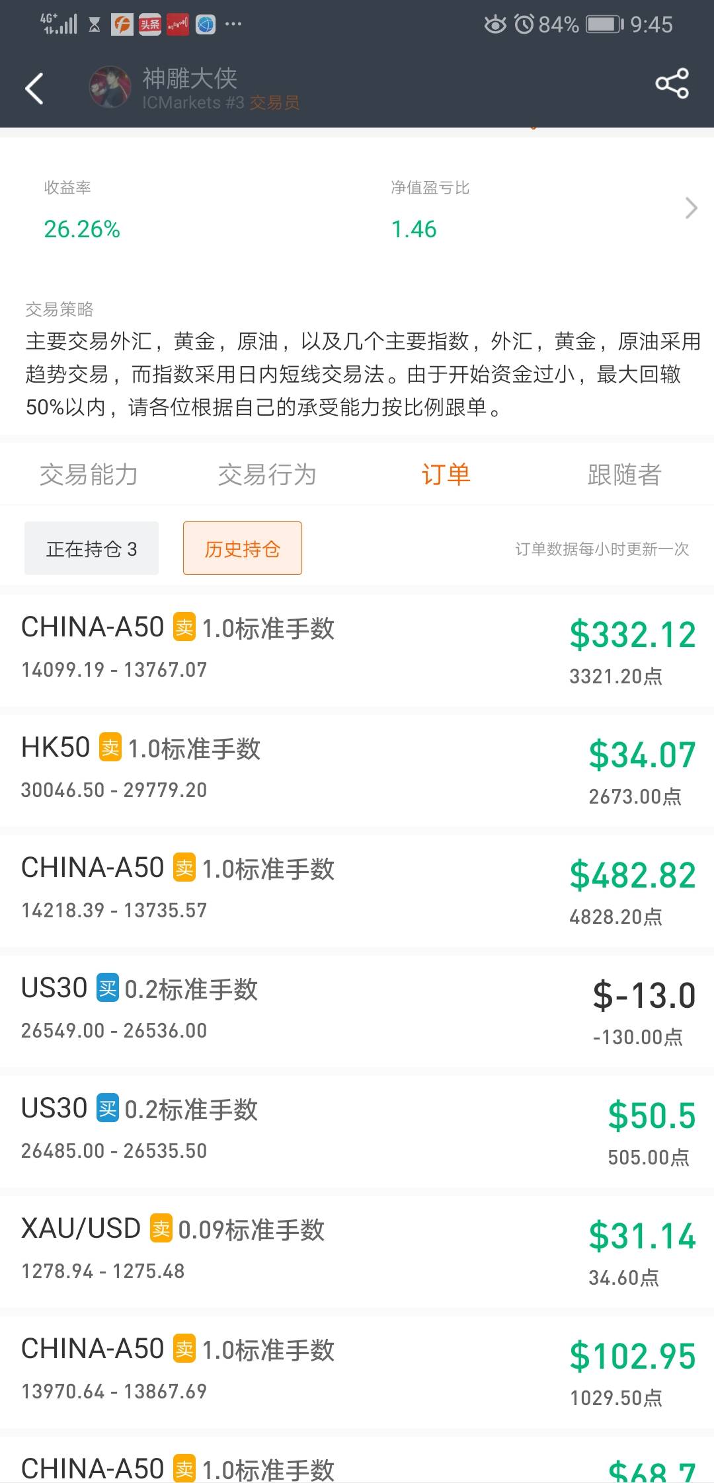Screen dimensions: 714x1483
Task: Open the CHINA-A50 order with $332.12 profit
Action: pos(357,648)
